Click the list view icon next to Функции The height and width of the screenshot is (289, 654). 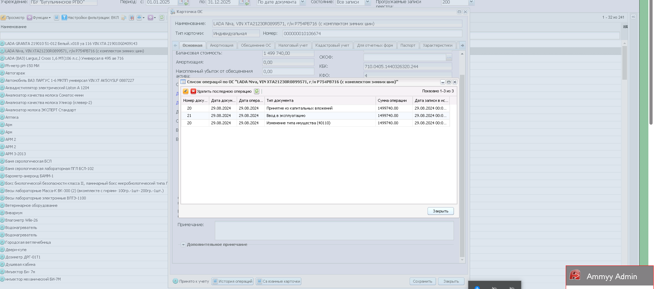click(57, 18)
